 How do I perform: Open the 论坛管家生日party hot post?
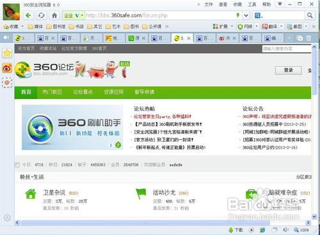163,116
